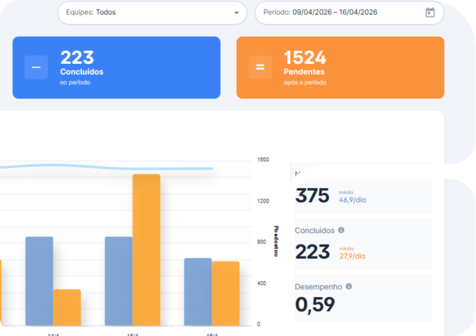Show info tooltip beside Desempenho label
This screenshot has height=336, width=476.
point(349,286)
